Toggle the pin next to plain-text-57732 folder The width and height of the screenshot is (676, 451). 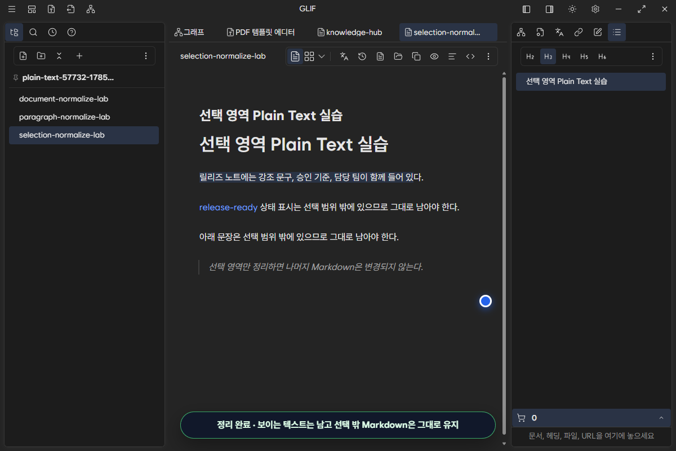pyautogui.click(x=15, y=78)
